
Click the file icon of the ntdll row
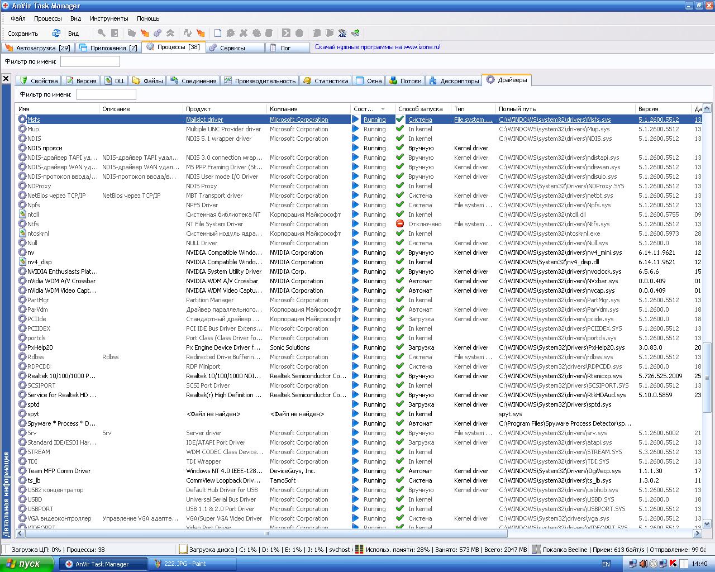(22, 214)
